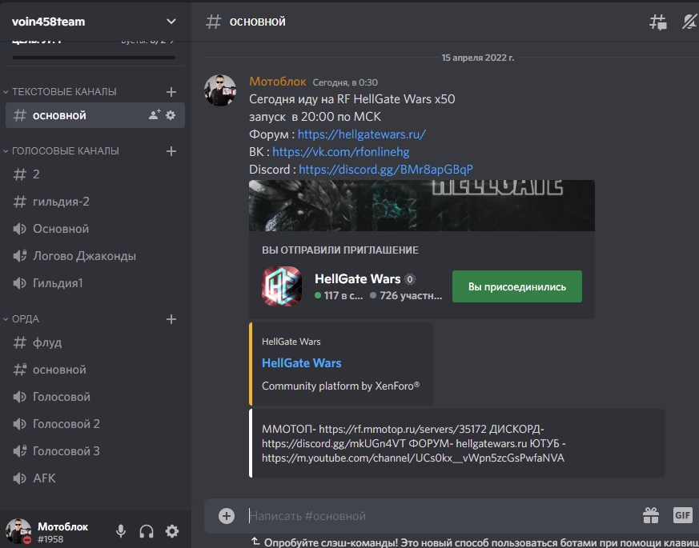This screenshot has height=548, width=699.
Task: Open user settings gear in user panel
Action: pyautogui.click(x=172, y=530)
